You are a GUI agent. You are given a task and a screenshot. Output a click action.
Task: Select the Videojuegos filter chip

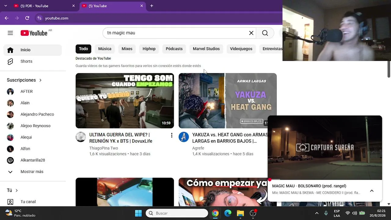pyautogui.click(x=241, y=49)
